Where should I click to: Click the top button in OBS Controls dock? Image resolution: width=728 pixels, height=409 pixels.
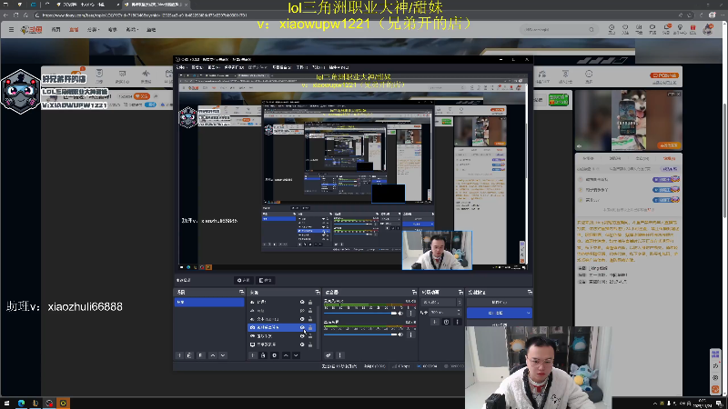point(499,302)
